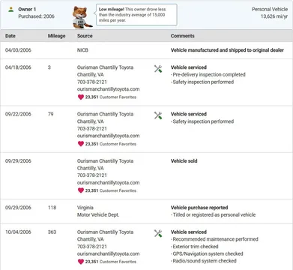Click Safety inspection performed in 09/22/2006 row
The height and width of the screenshot is (270, 293).
click(x=202, y=121)
